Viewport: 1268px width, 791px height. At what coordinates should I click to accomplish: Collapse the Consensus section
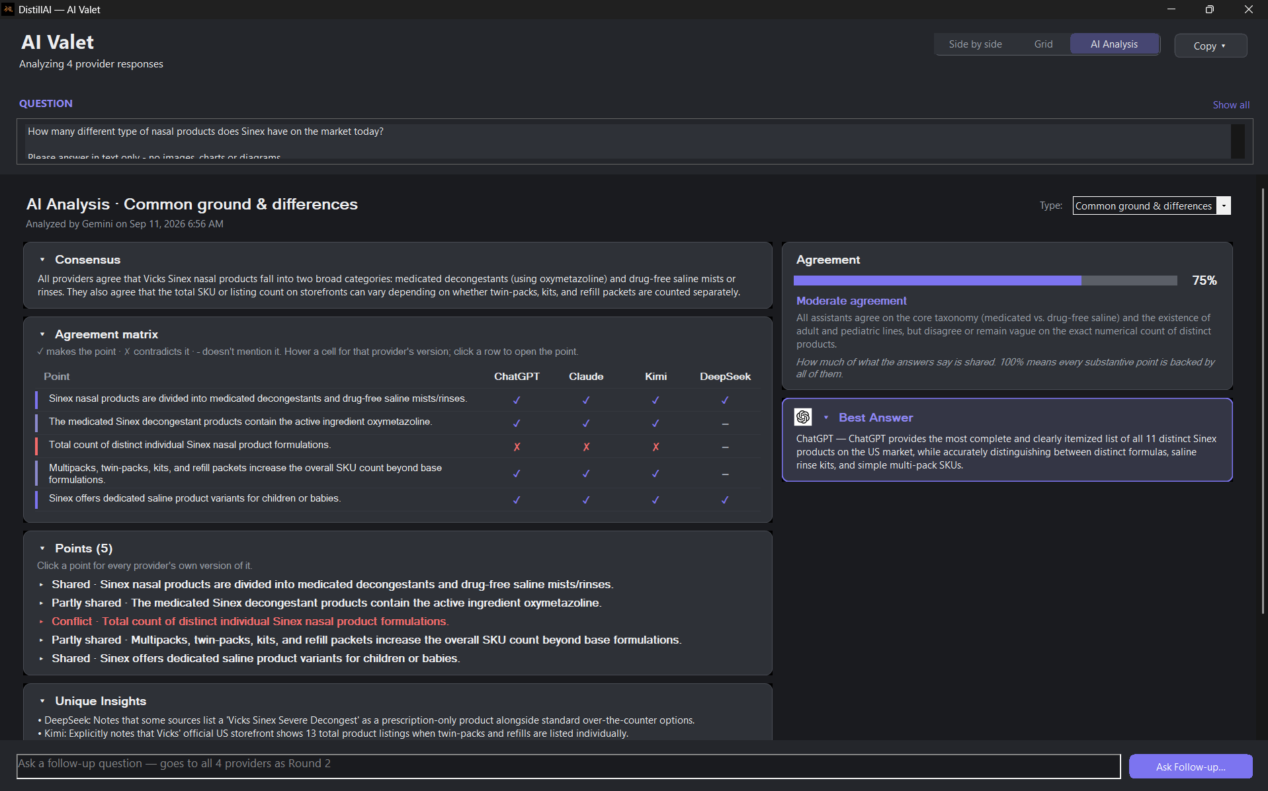(x=42, y=260)
